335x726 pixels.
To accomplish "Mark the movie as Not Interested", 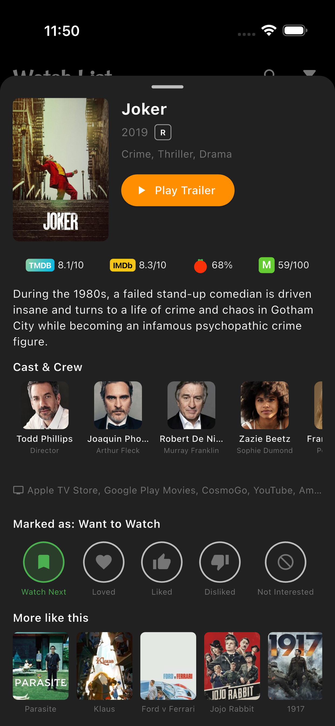I will click(x=285, y=562).
